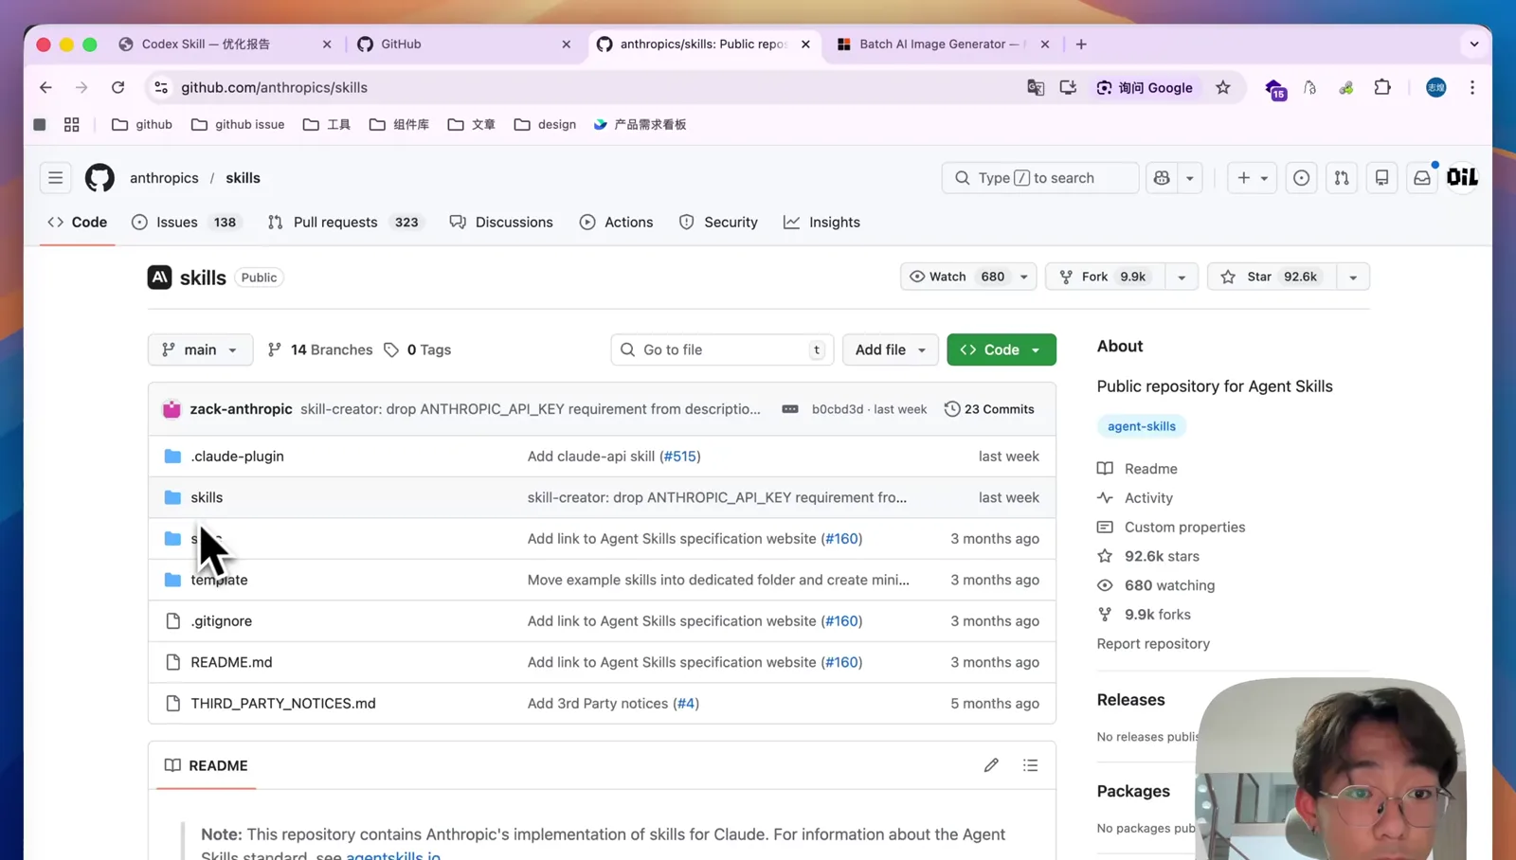Go back to the previous page
The width and height of the screenshot is (1516, 860).
click(45, 87)
